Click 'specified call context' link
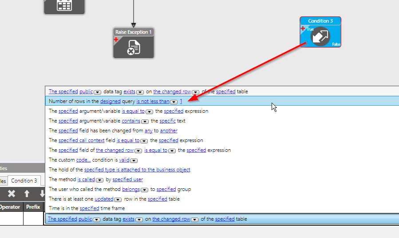 click(x=81, y=140)
